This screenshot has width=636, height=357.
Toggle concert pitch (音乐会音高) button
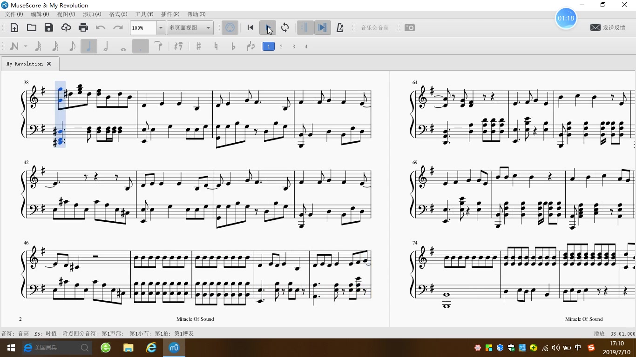tap(375, 28)
